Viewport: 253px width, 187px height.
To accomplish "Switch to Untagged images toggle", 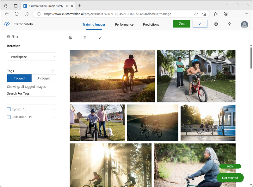I will (x=44, y=78).
